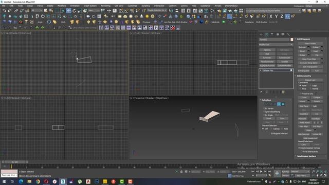Screen dimensions: 329x185
Task: Open the selection filter dropdown in toolbar
Action: (x=36, y=10)
